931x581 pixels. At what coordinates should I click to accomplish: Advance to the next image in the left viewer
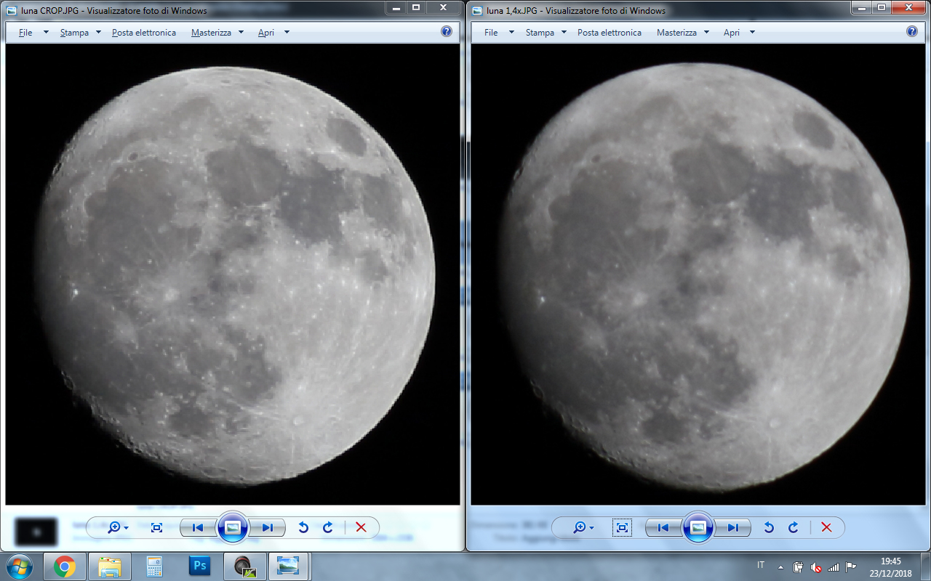[268, 528]
